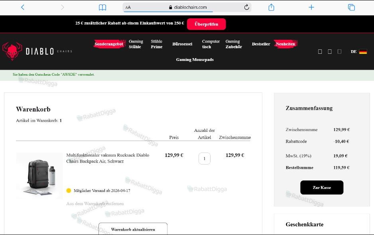Click the diablochairs.com address bar
Viewport: 374px width, 235px height.
pos(187,8)
